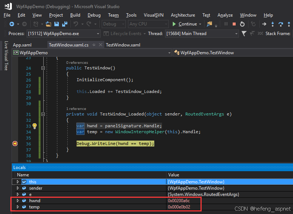
Task: Click the {System.Windows.RoutedEventArgs} value cell
Action: click(x=203, y=194)
